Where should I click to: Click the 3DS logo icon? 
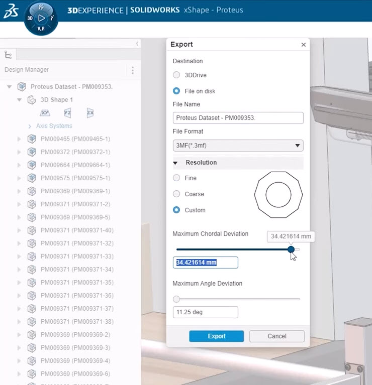pos(10,12)
